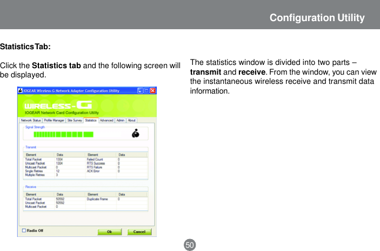The width and height of the screenshot is (380, 251).
Task: Click the IOGEAR title bar app icon
Action: click(21, 91)
